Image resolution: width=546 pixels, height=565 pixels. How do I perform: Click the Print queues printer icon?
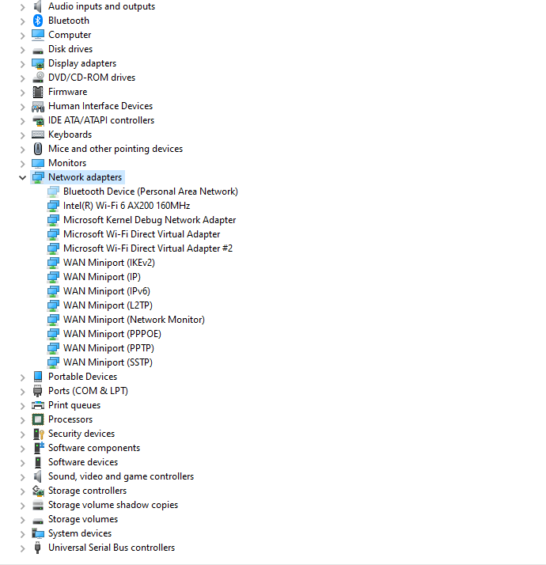(x=38, y=405)
